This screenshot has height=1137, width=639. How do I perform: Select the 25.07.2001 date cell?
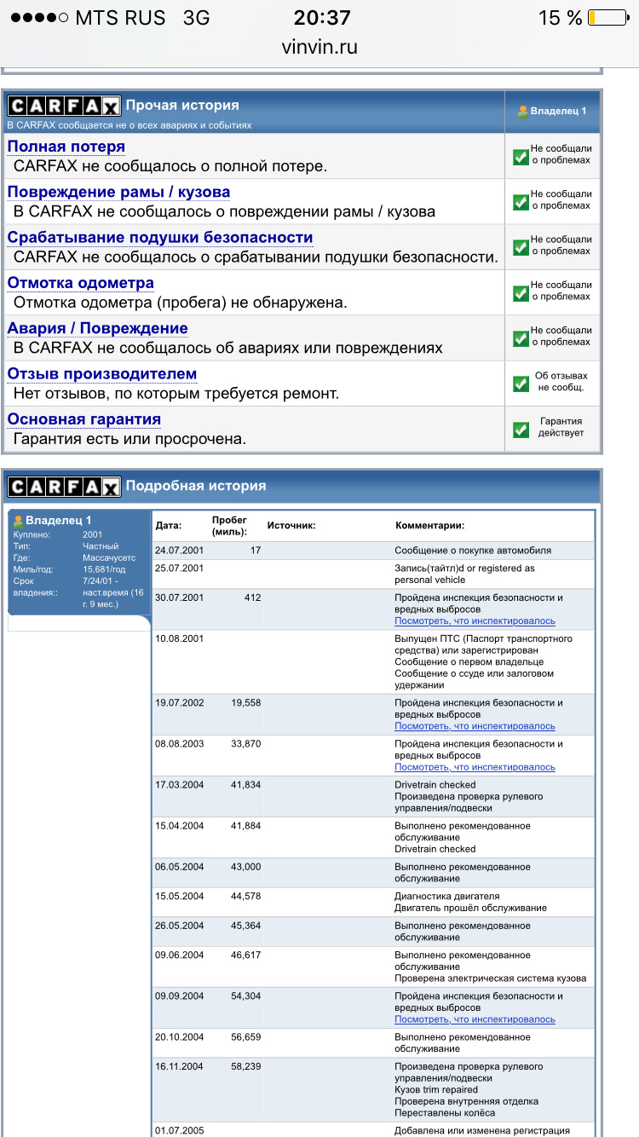[180, 568]
